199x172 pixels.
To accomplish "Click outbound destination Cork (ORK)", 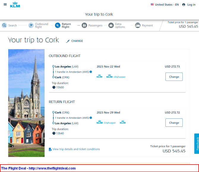I will pyautogui.click(x=62, y=77).
